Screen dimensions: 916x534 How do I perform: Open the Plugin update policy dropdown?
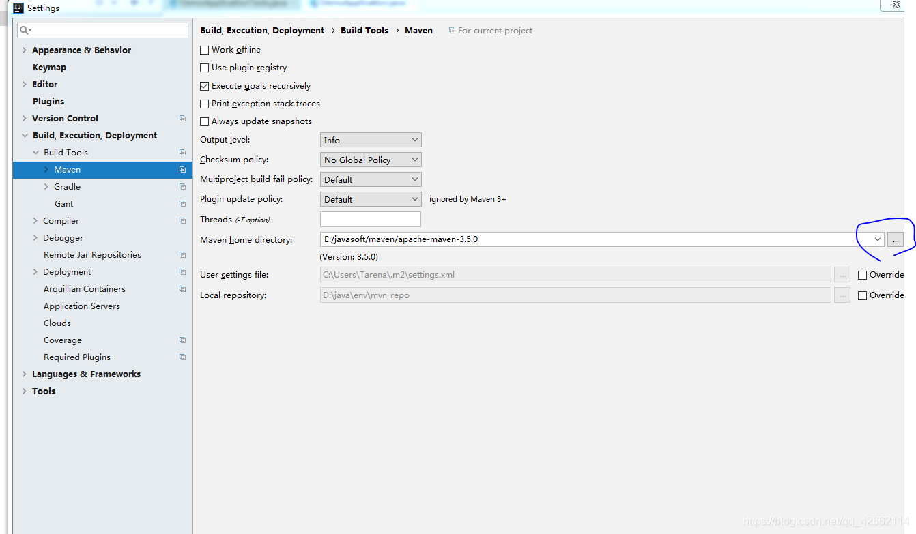coord(371,199)
